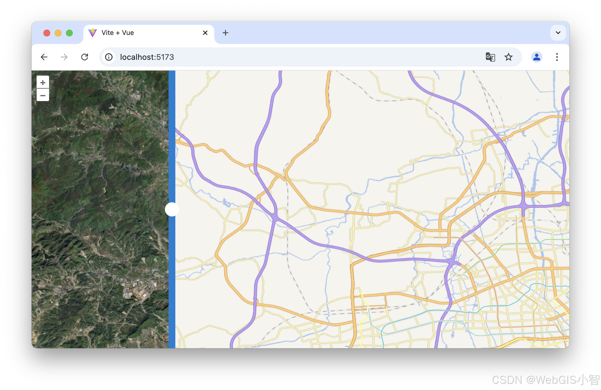Zoom out the map with minus button
The height and width of the screenshot is (390, 601).
click(43, 95)
